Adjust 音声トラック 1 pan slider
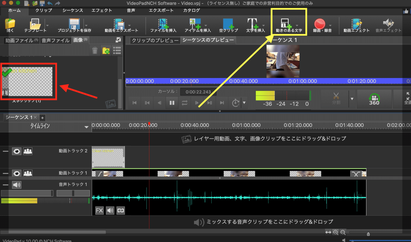 pyautogui.click(x=73, y=193)
